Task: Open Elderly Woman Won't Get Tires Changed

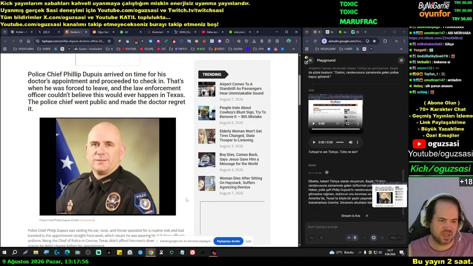Action: 241,136
